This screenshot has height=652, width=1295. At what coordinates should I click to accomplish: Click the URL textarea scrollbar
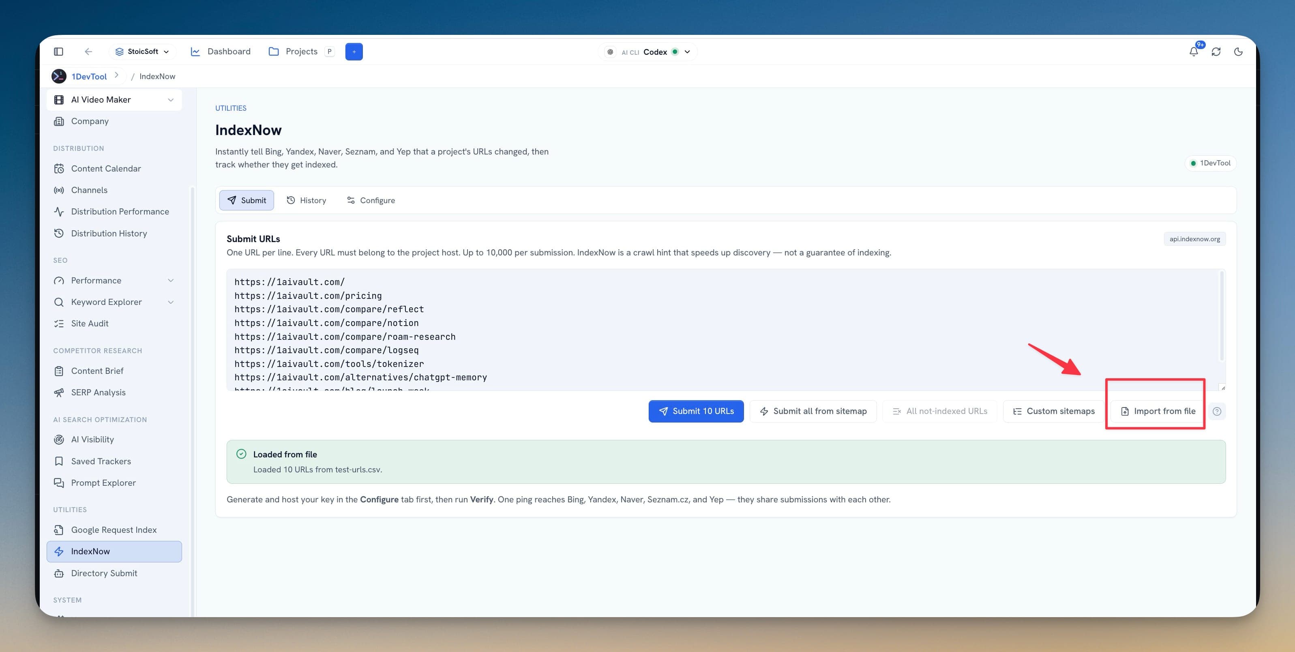tap(1222, 316)
